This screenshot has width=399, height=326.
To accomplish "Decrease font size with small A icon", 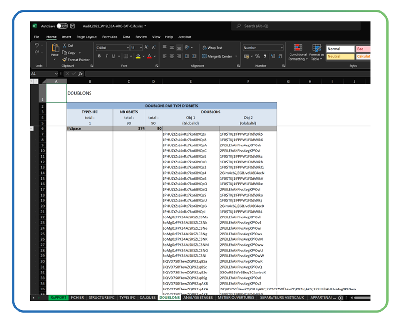I will click(153, 47).
